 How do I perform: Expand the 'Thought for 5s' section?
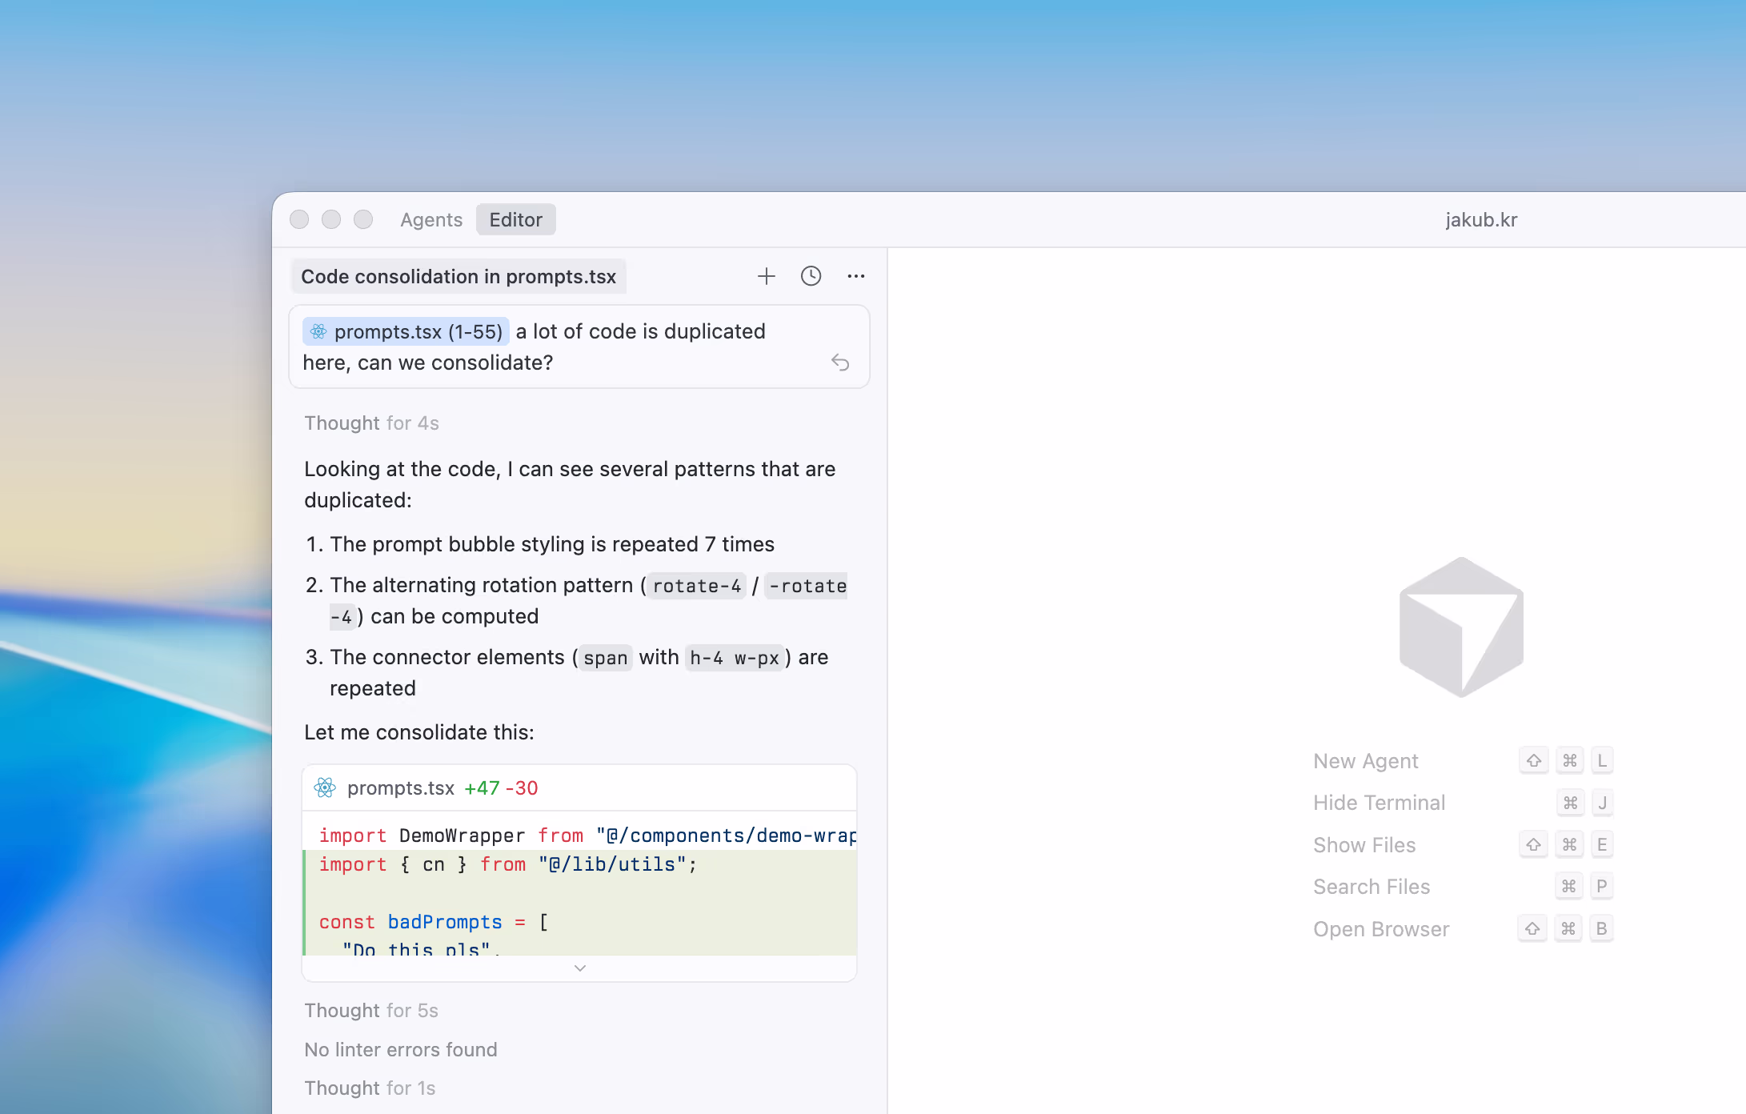pyautogui.click(x=371, y=1010)
